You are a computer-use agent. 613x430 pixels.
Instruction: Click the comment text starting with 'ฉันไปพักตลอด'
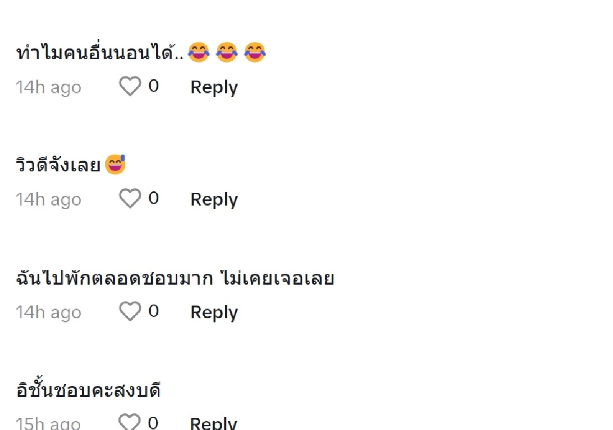[174, 278]
